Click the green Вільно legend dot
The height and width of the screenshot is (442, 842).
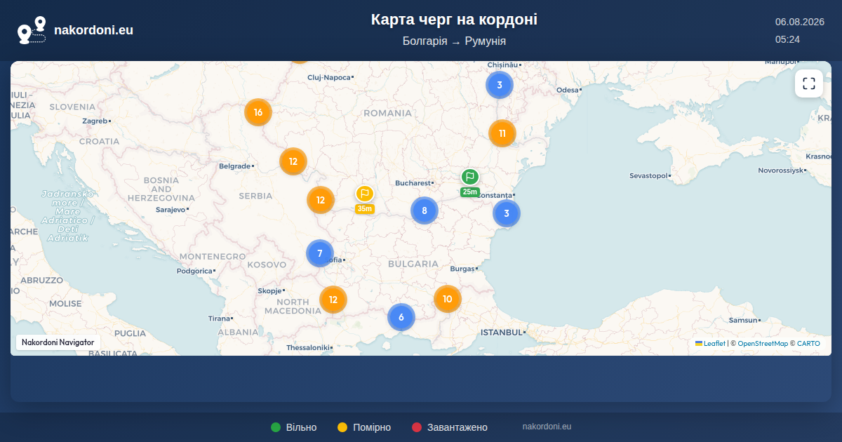(x=276, y=427)
